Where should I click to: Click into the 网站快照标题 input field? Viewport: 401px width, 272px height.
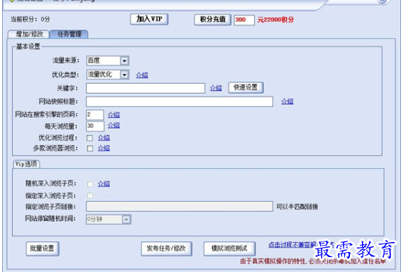coord(180,102)
